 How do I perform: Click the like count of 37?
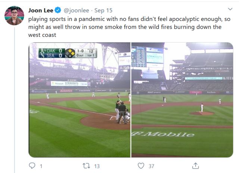click(x=151, y=166)
